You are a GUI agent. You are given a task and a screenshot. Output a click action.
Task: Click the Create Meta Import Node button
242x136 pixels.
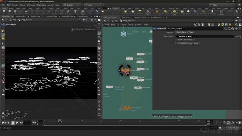pos(188,43)
